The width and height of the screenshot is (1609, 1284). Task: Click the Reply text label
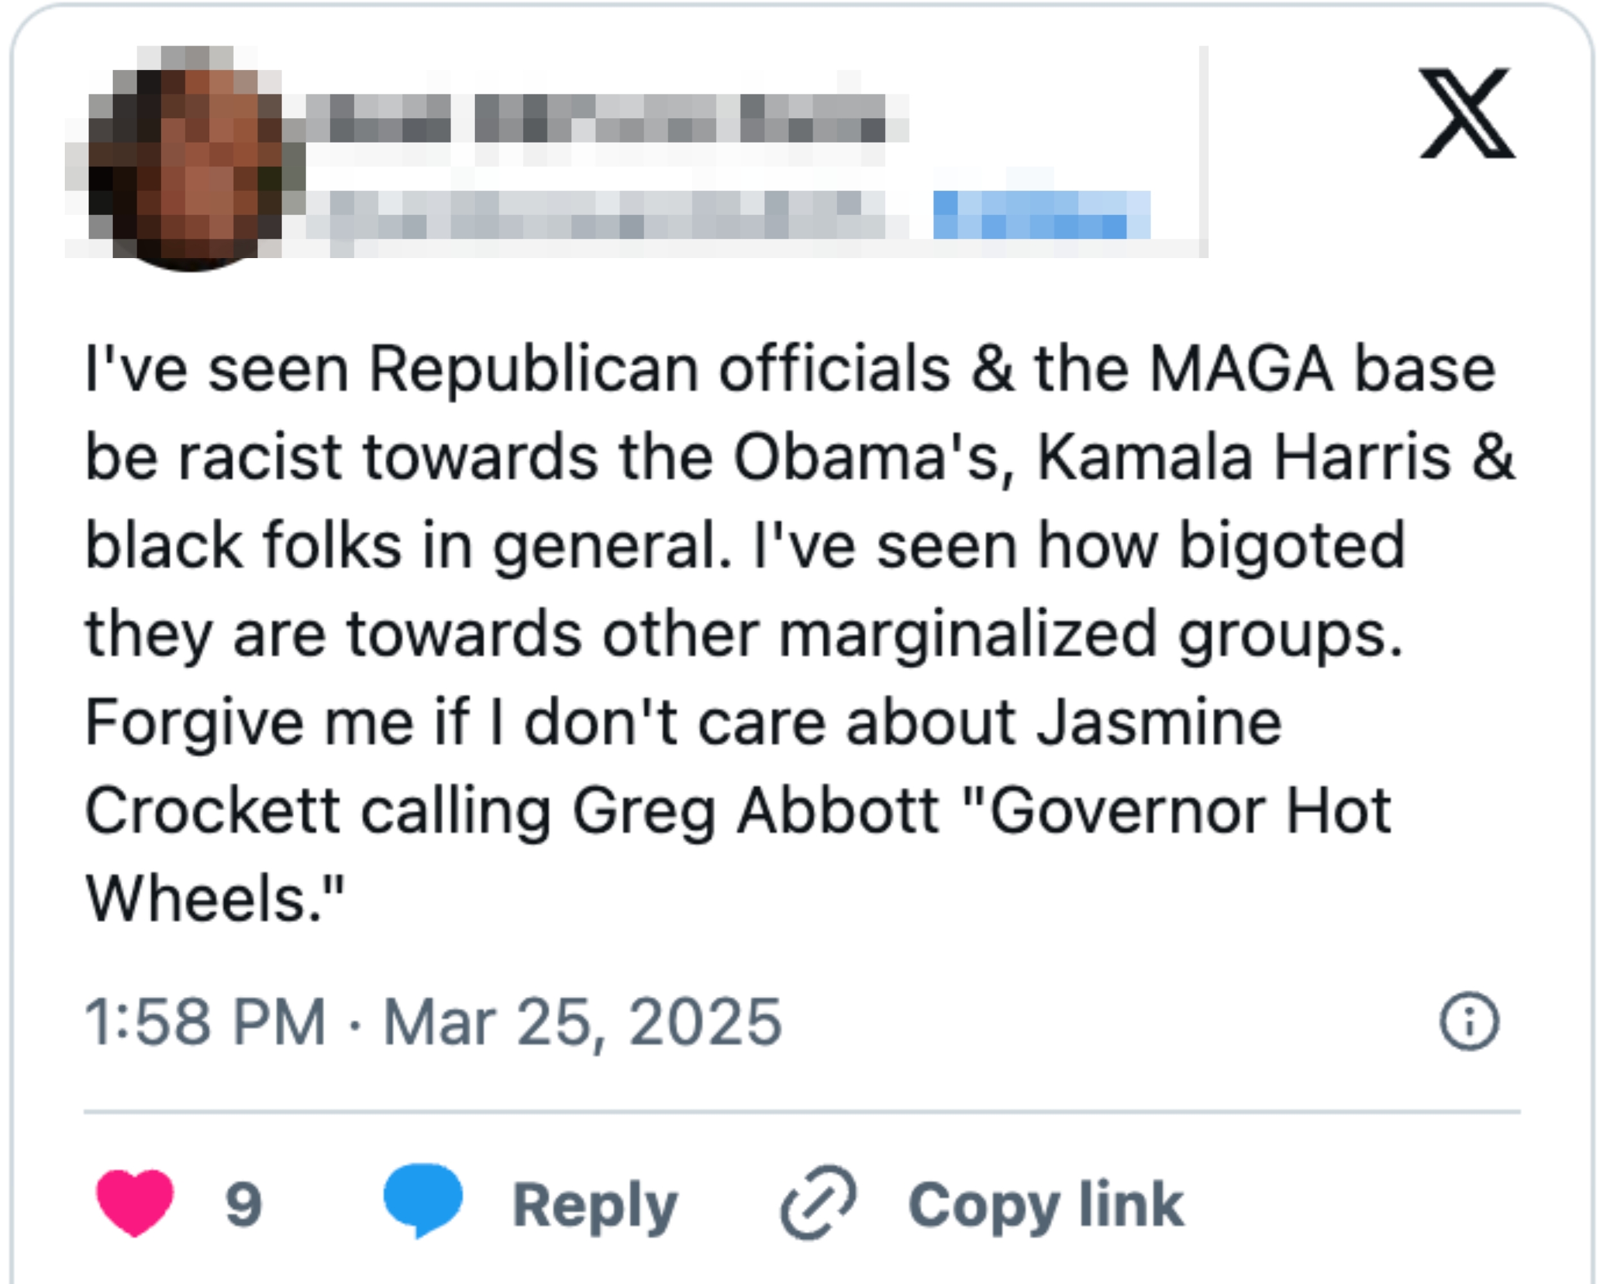coord(595,1205)
